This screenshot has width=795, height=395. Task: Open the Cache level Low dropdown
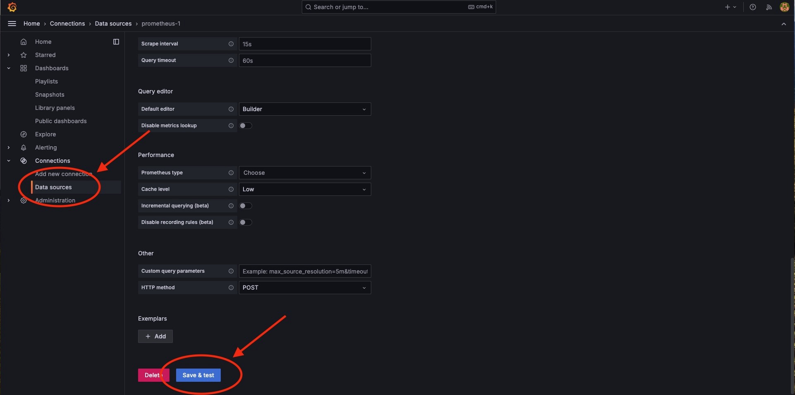(x=305, y=189)
